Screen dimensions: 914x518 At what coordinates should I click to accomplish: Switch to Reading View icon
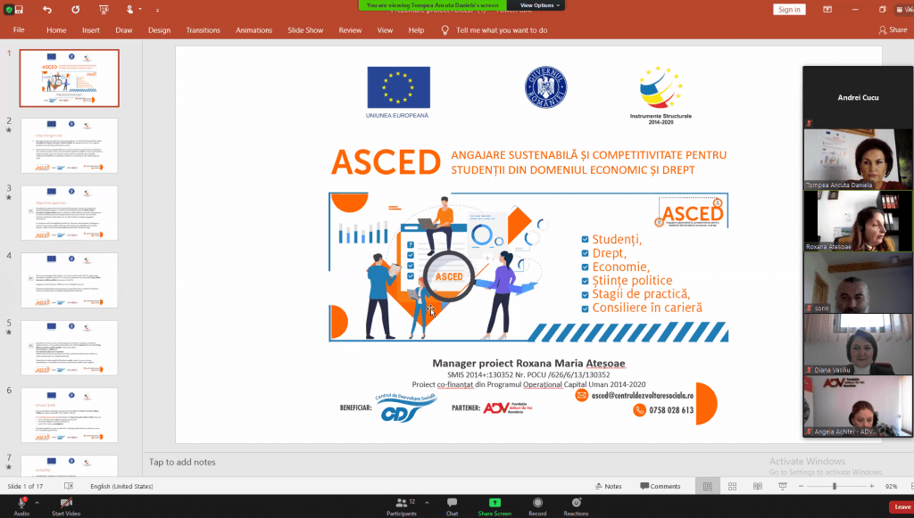(757, 486)
